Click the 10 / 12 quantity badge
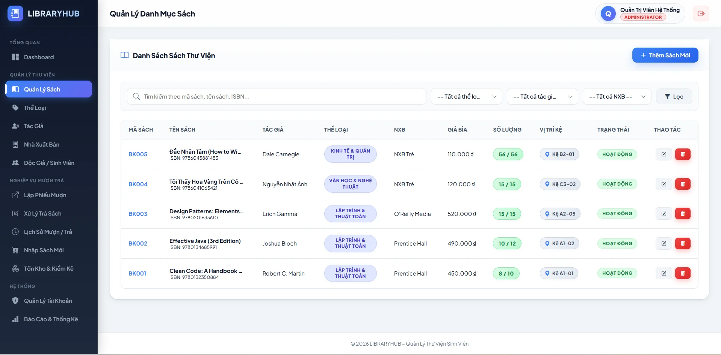The image size is (721, 355). click(x=507, y=243)
